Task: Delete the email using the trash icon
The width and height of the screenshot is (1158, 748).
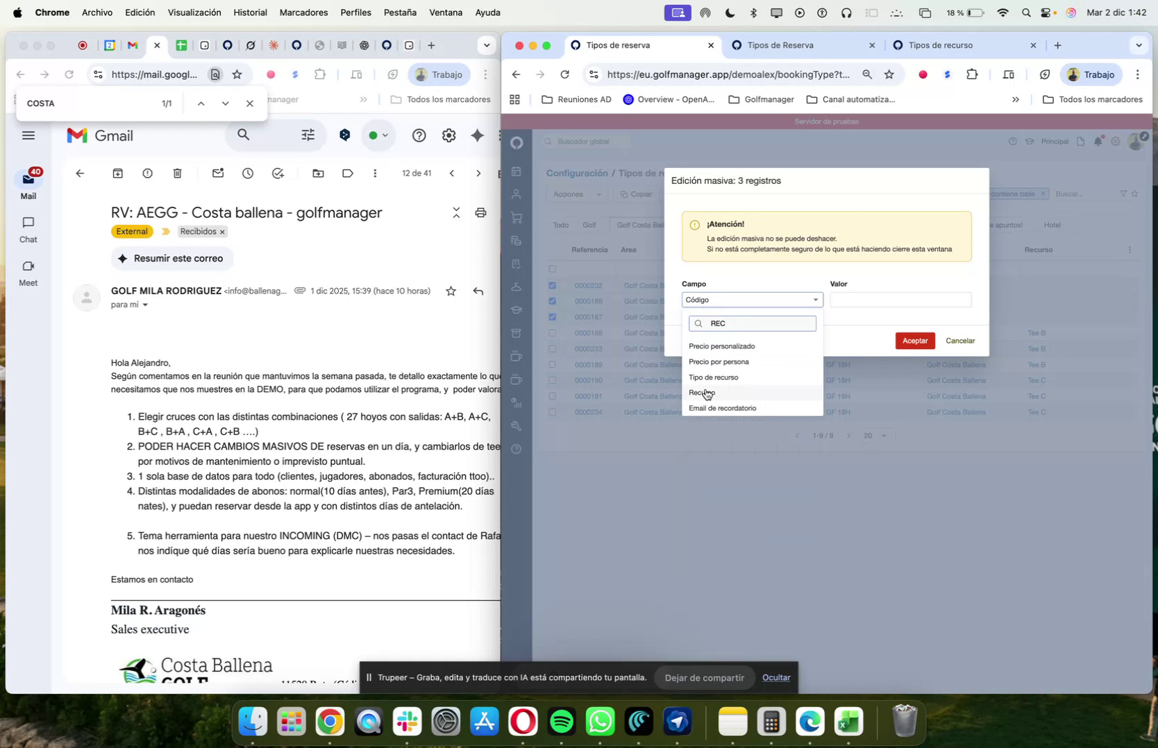Action: [x=177, y=173]
